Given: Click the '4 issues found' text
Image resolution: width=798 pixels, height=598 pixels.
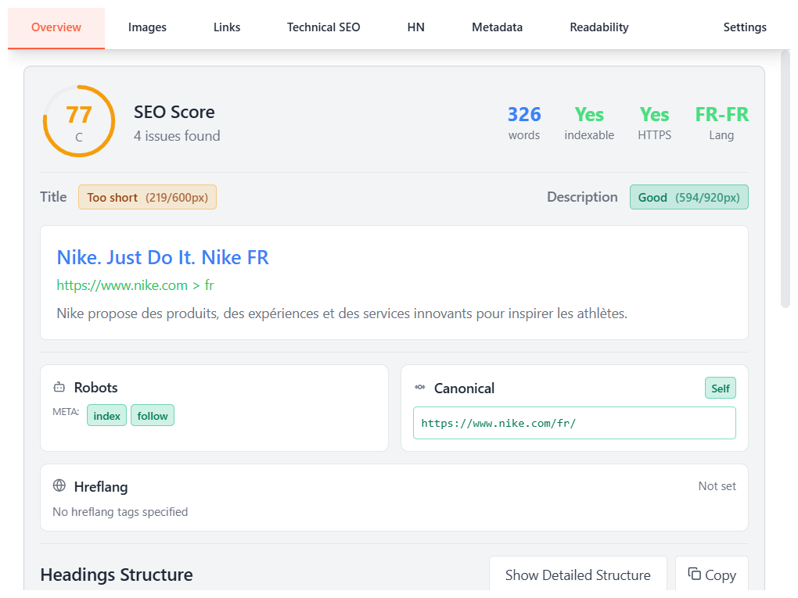Looking at the screenshot, I should point(177,136).
